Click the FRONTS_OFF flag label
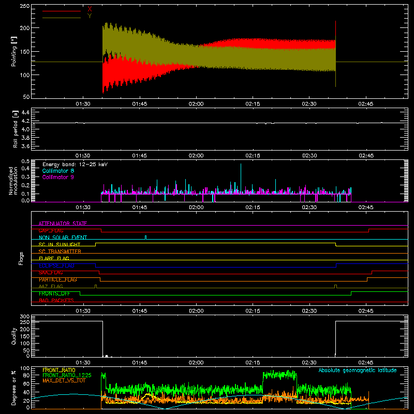This screenshot has height=414, width=414. click(54, 293)
